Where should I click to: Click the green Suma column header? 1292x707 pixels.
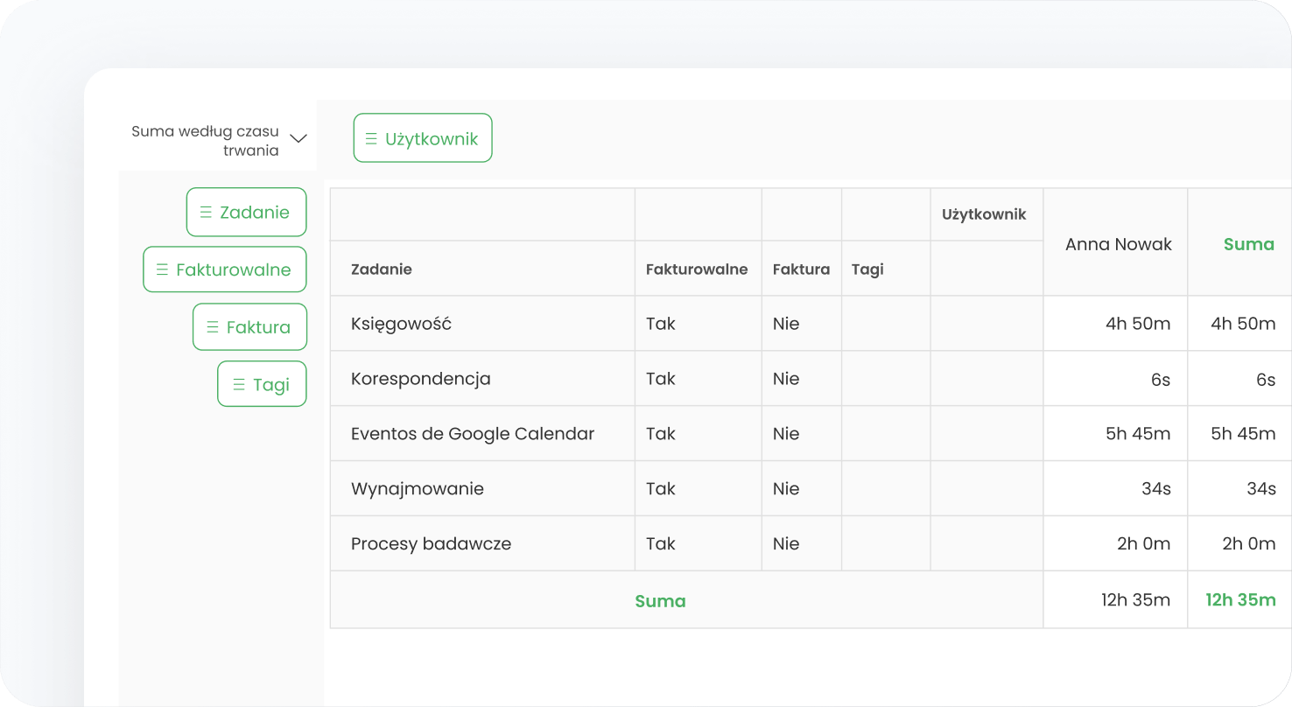click(x=1248, y=245)
